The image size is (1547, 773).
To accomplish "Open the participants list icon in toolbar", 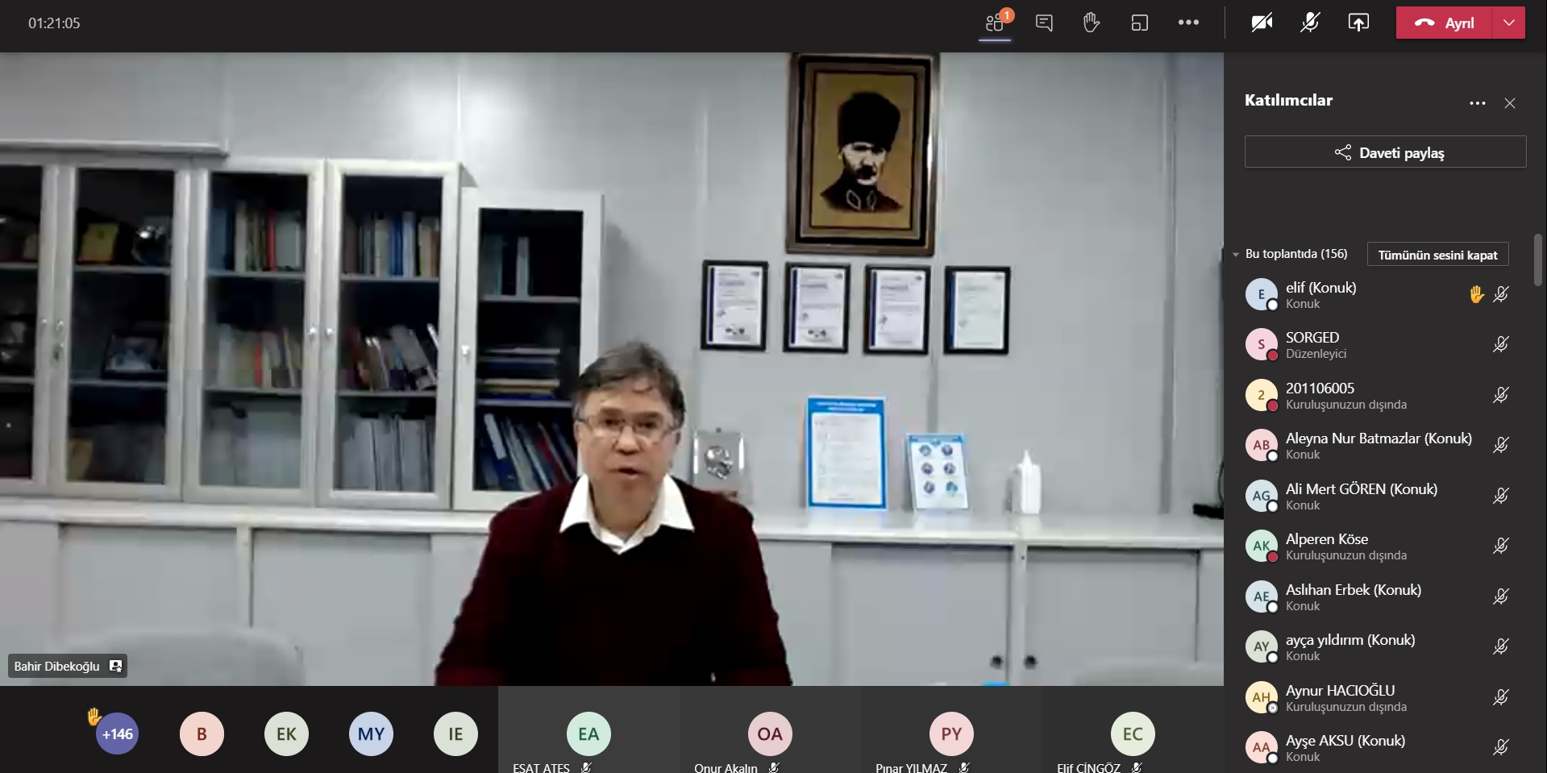I will (x=996, y=23).
